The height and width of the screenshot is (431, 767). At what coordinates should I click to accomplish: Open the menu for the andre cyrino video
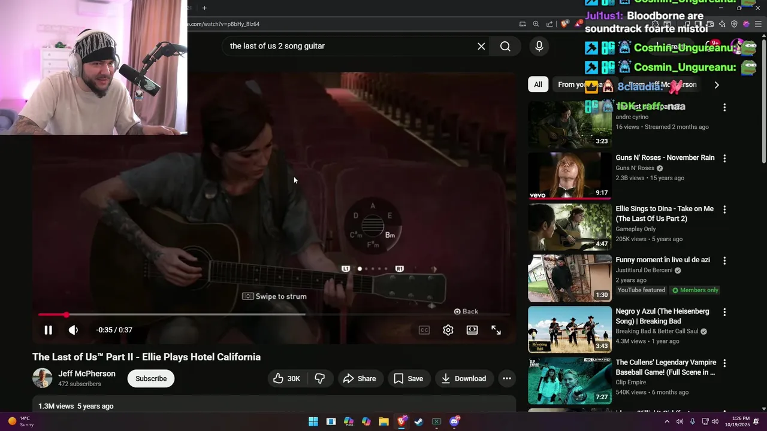tap(724, 108)
